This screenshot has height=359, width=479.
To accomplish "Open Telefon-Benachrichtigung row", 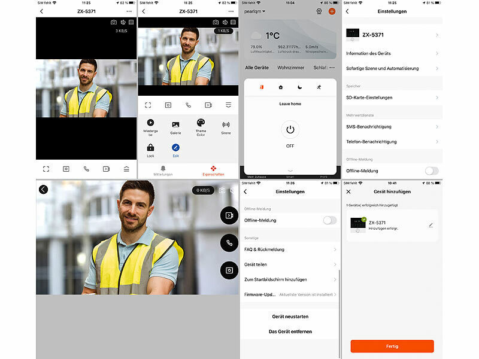I will point(393,142).
